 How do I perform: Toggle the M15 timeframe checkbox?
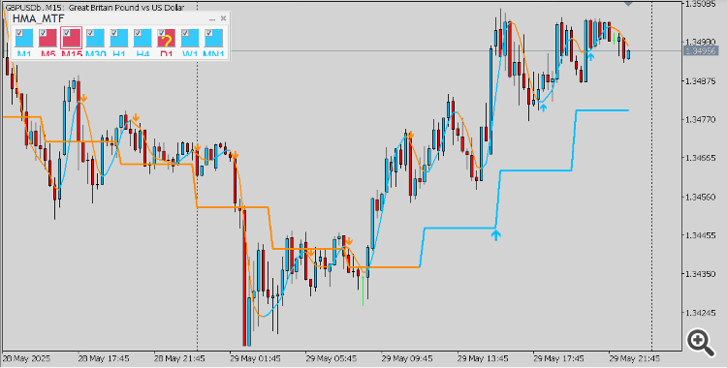[x=66, y=33]
